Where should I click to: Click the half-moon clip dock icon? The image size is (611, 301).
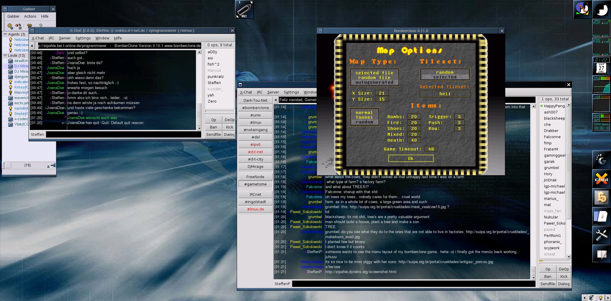[601, 9]
